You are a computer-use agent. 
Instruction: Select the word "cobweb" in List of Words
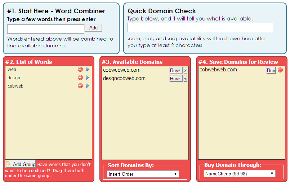(15, 86)
